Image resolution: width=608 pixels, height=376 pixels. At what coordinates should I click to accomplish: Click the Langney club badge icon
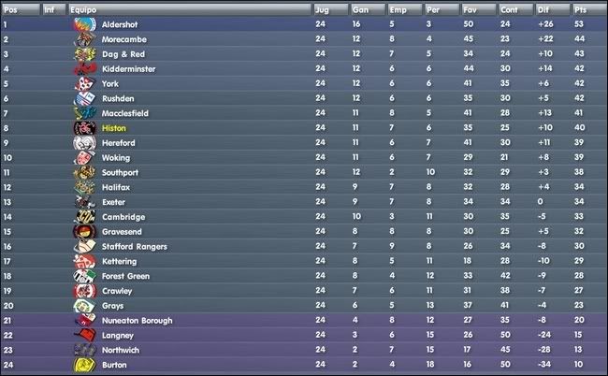(x=84, y=335)
